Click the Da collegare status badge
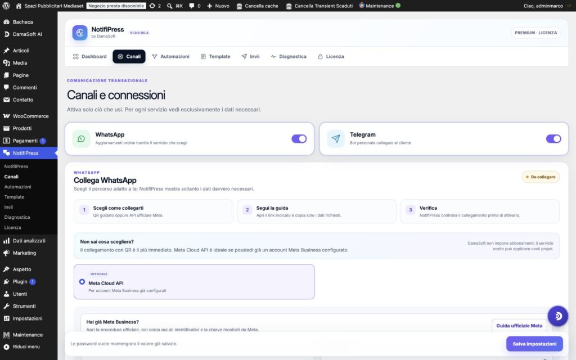This screenshot has height=360, width=576. click(541, 177)
